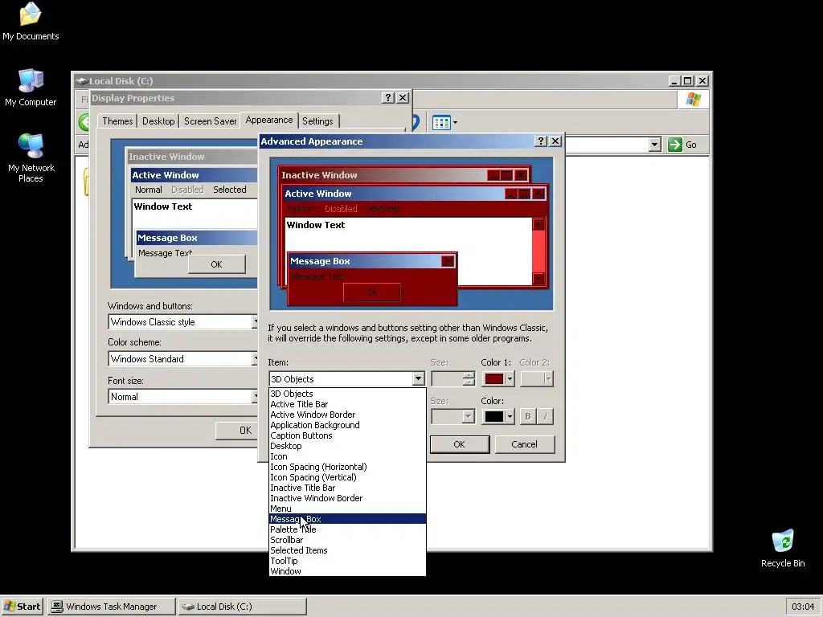Click the Italic font style button

(546, 417)
